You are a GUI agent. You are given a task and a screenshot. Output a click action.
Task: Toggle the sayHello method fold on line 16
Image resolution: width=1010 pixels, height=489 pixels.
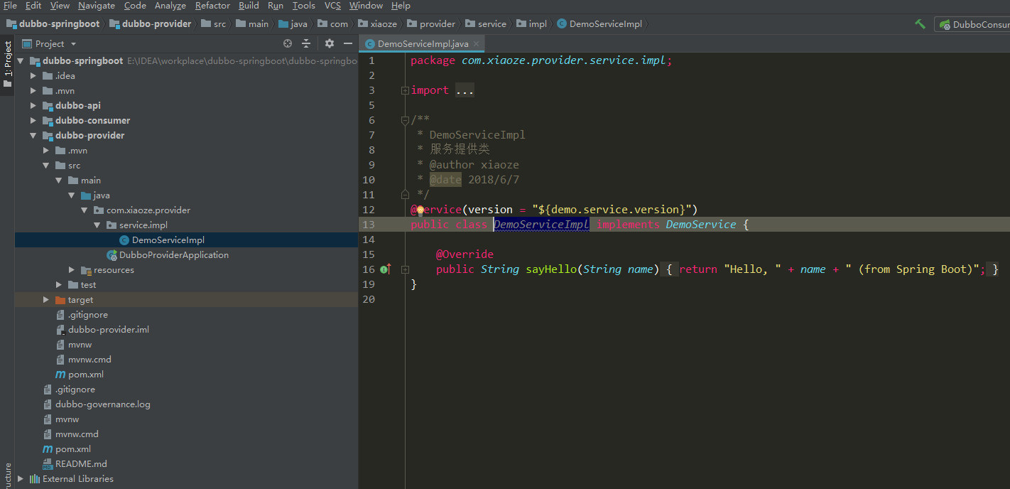tap(405, 269)
